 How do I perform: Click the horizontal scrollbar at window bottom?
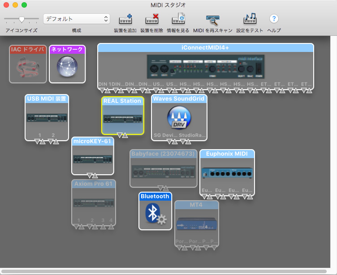[164, 271]
